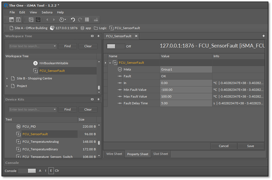The height and width of the screenshot is (180, 272).
Task: Switch to the Wire Sheet tab
Action: (114, 154)
